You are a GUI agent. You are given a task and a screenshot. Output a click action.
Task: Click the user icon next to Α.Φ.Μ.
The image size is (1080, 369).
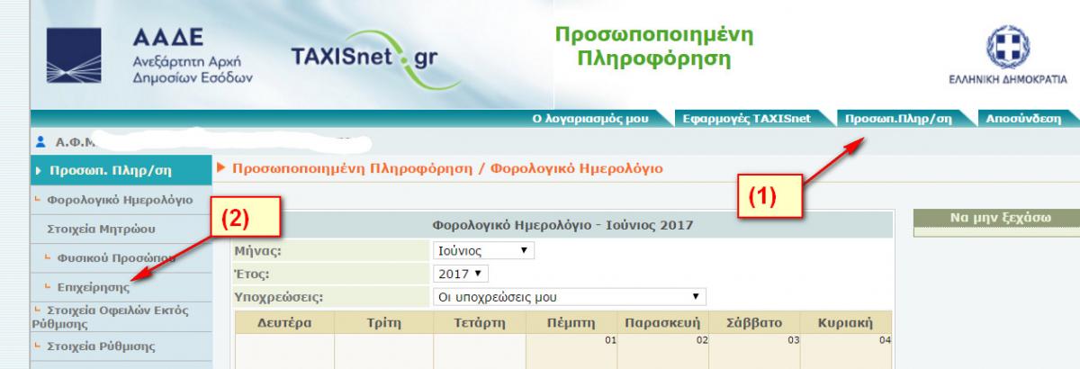42,142
